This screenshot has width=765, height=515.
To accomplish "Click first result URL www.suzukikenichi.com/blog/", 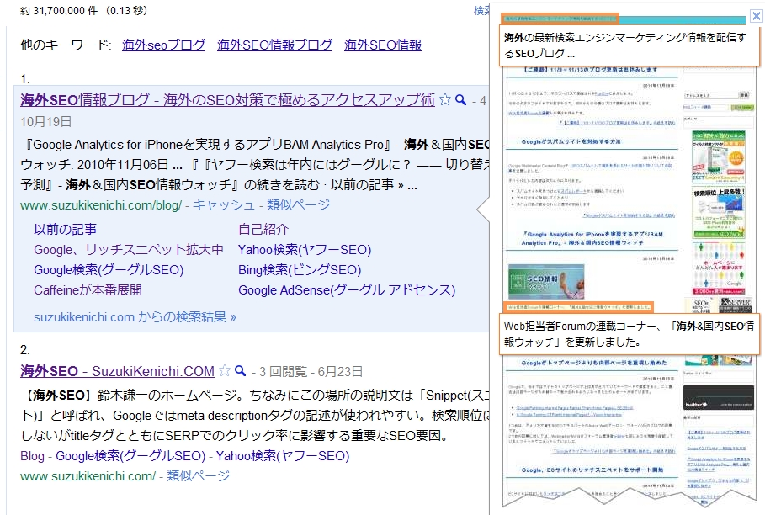I will point(101,205).
